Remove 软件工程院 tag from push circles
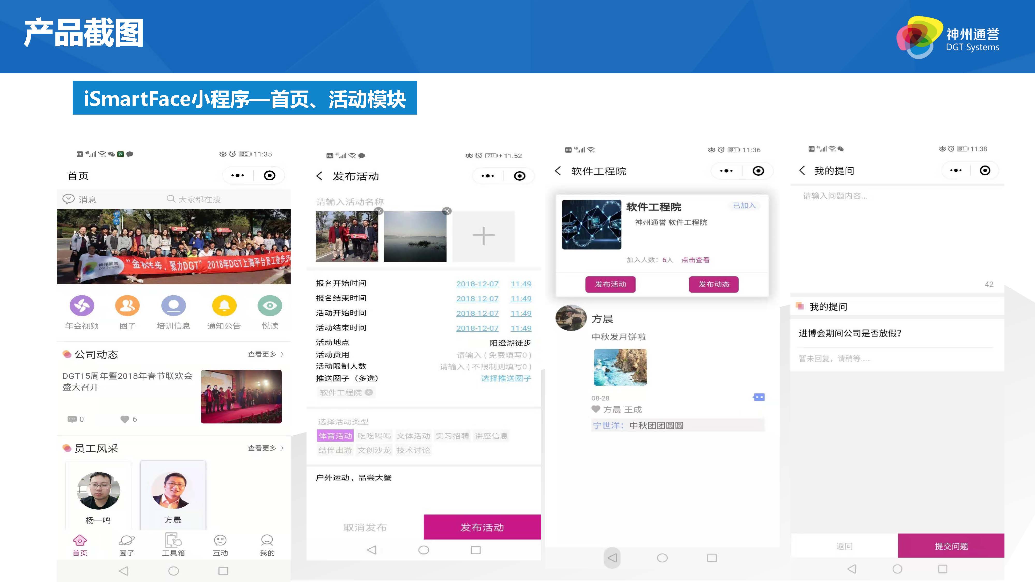Image resolution: width=1035 pixels, height=582 pixels. pyautogui.click(x=369, y=392)
